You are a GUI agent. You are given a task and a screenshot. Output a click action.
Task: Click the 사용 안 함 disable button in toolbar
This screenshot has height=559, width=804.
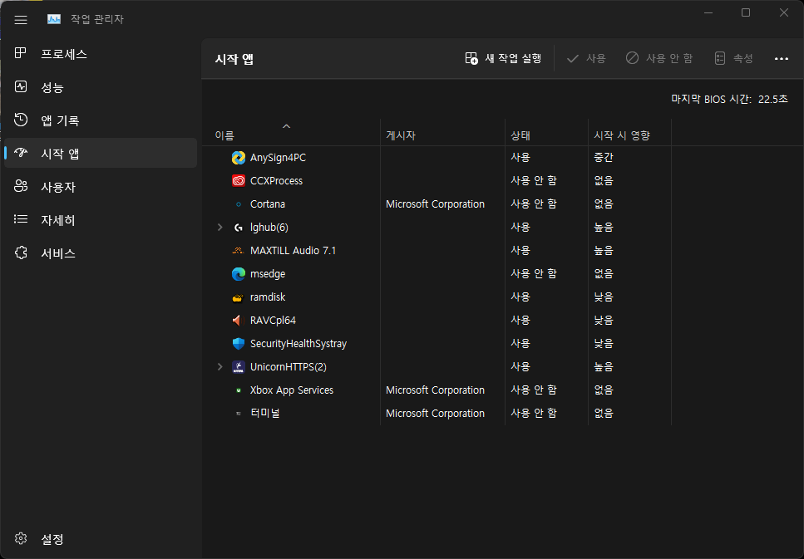(x=658, y=58)
